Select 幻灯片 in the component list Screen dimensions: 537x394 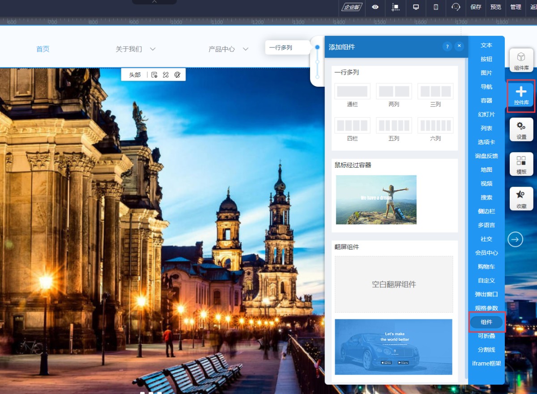coord(486,114)
